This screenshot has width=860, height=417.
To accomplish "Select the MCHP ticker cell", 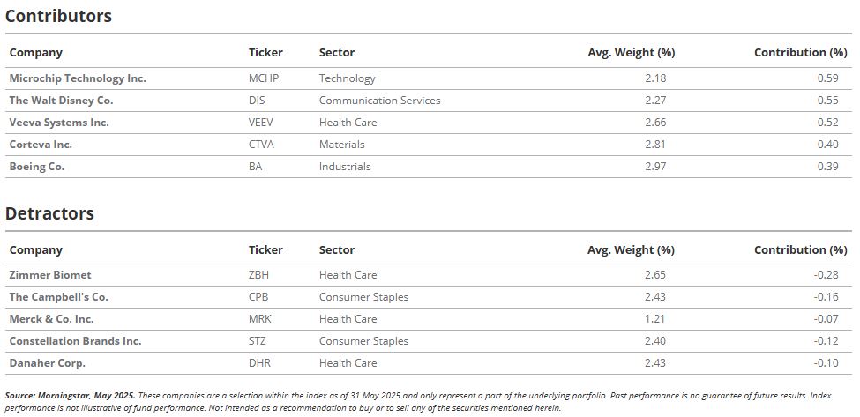I will pos(264,78).
